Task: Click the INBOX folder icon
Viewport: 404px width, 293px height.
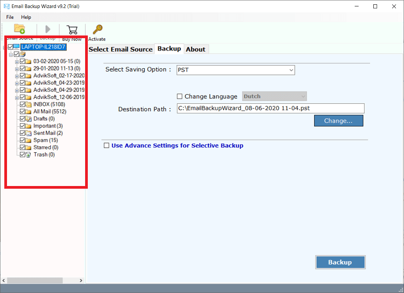Action: [29, 104]
